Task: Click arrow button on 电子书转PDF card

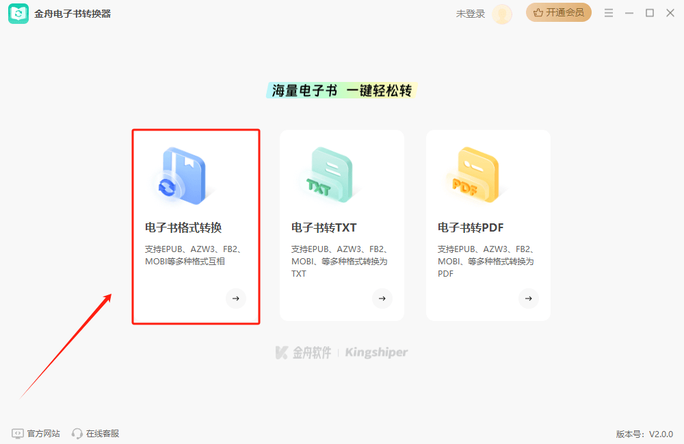Action: coord(529,299)
